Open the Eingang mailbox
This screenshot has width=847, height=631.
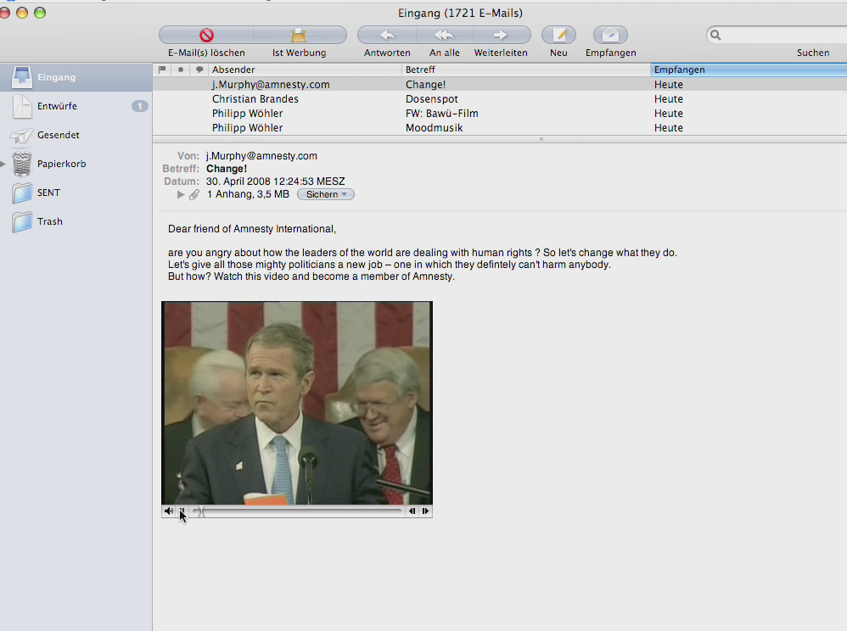pyautogui.click(x=76, y=77)
